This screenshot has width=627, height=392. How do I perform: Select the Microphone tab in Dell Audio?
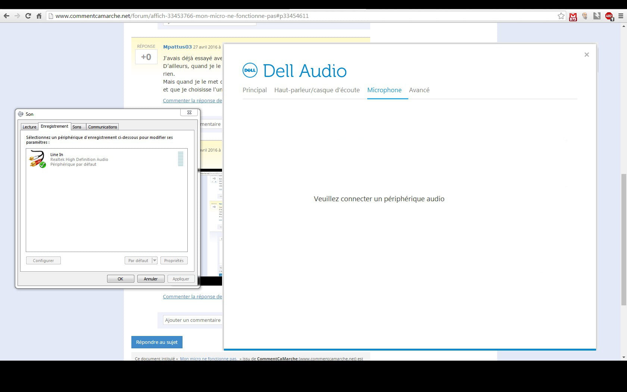(384, 90)
